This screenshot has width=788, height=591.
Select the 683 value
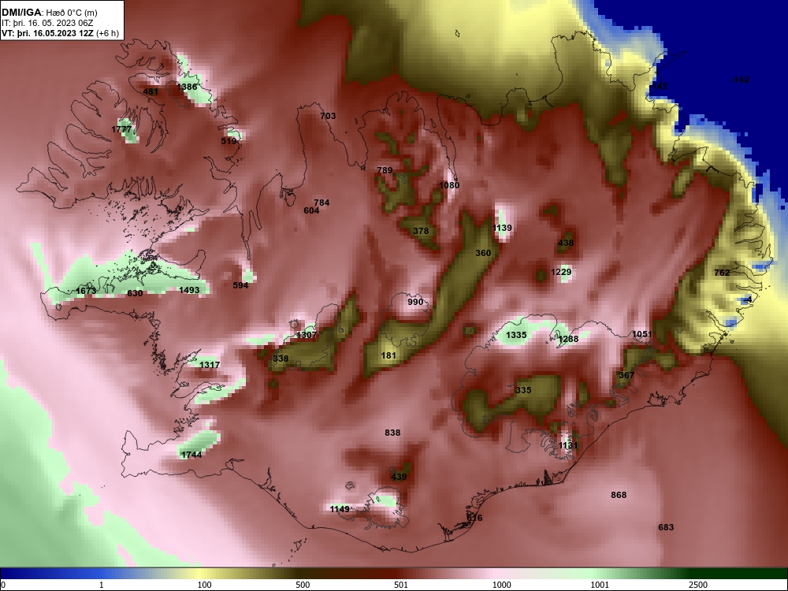tap(666, 527)
